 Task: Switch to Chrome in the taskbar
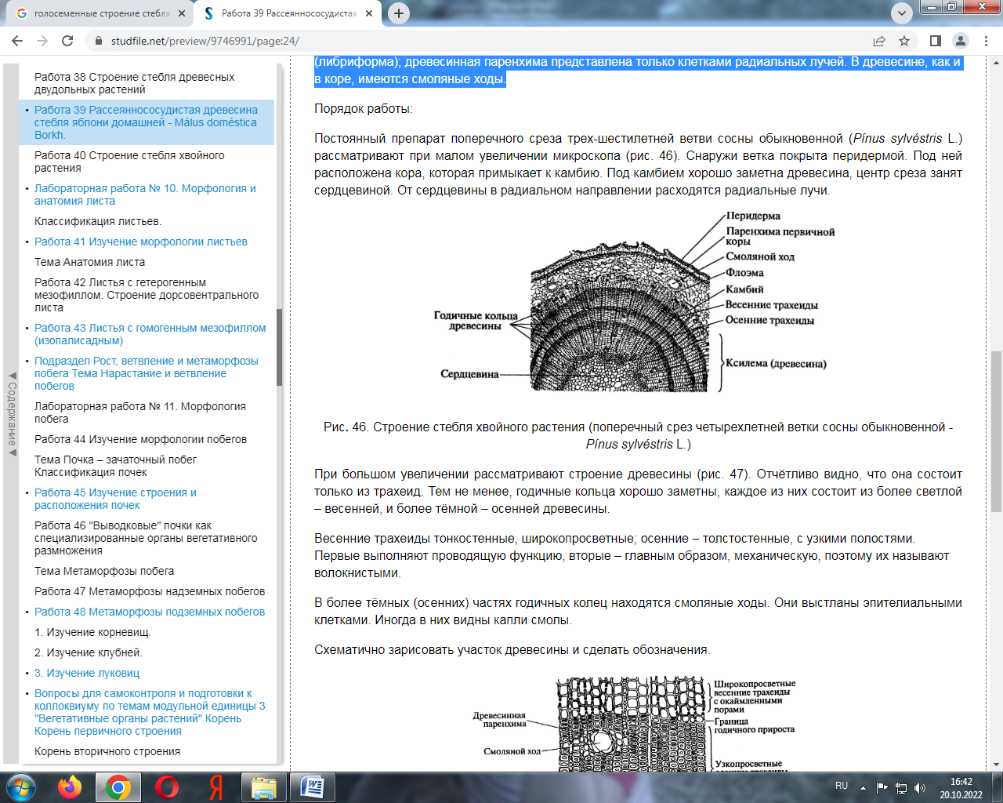pyautogui.click(x=118, y=787)
